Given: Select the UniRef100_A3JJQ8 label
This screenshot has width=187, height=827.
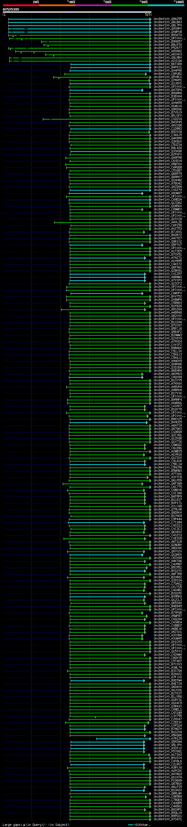Looking at the screenshot, I should coord(168,506).
